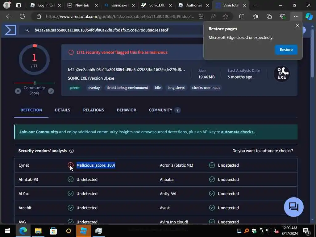Open the Windows Start menu
The image size is (316, 237).
7,231
